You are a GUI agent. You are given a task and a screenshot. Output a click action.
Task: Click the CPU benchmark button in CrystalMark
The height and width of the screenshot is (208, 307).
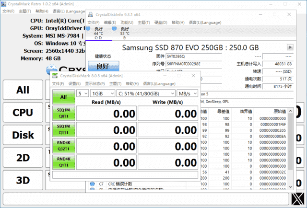click(x=23, y=113)
